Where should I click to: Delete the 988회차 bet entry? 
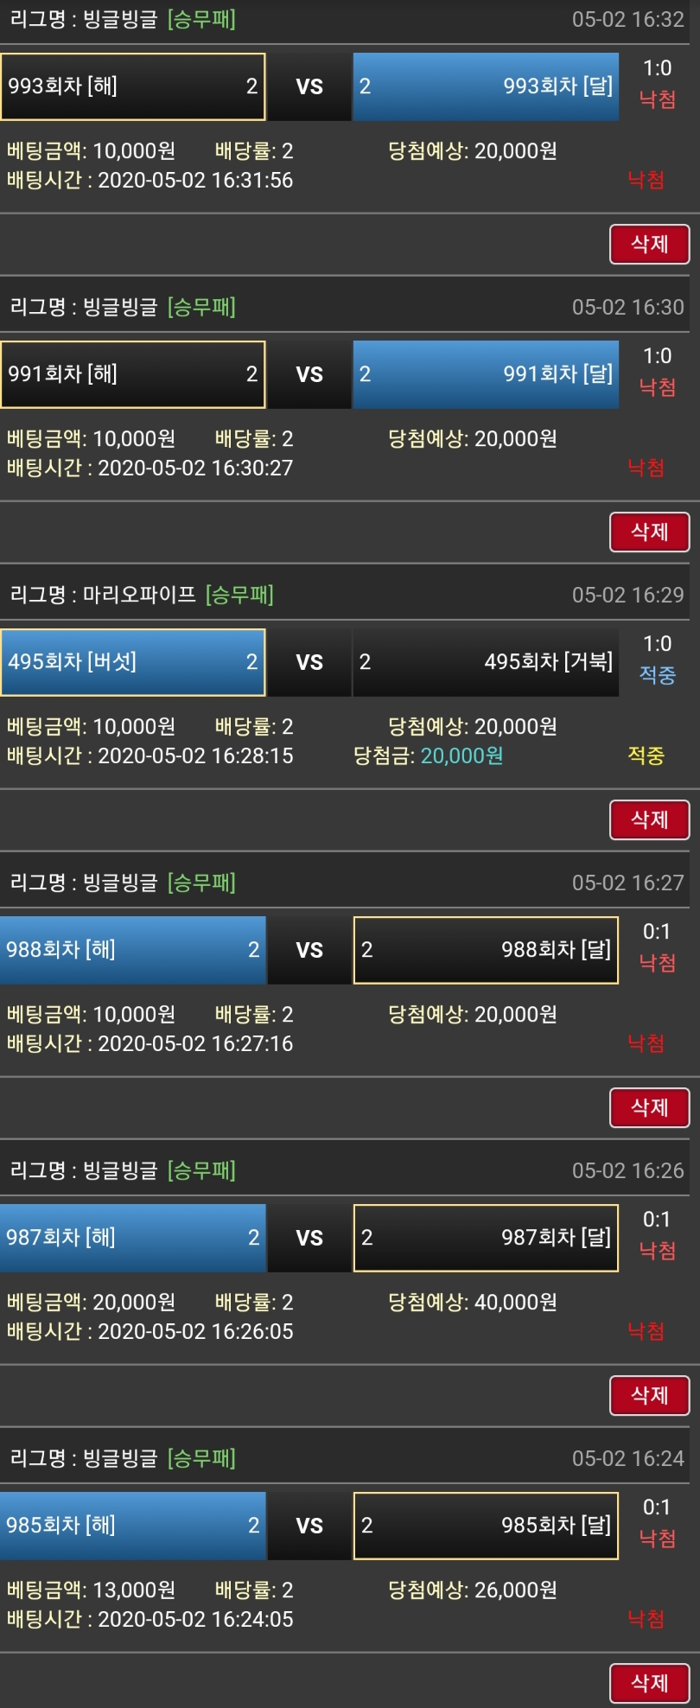pyautogui.click(x=649, y=1107)
